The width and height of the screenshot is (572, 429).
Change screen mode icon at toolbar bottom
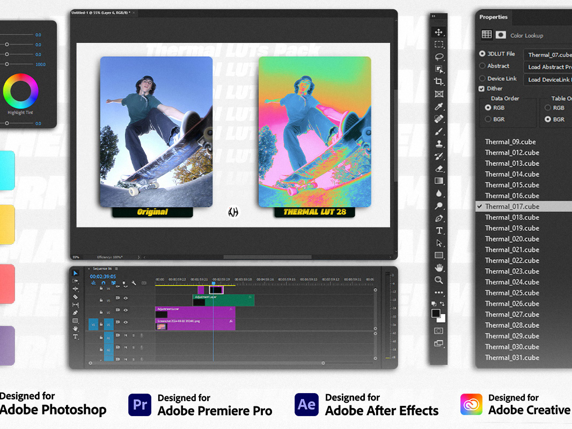pos(438,343)
